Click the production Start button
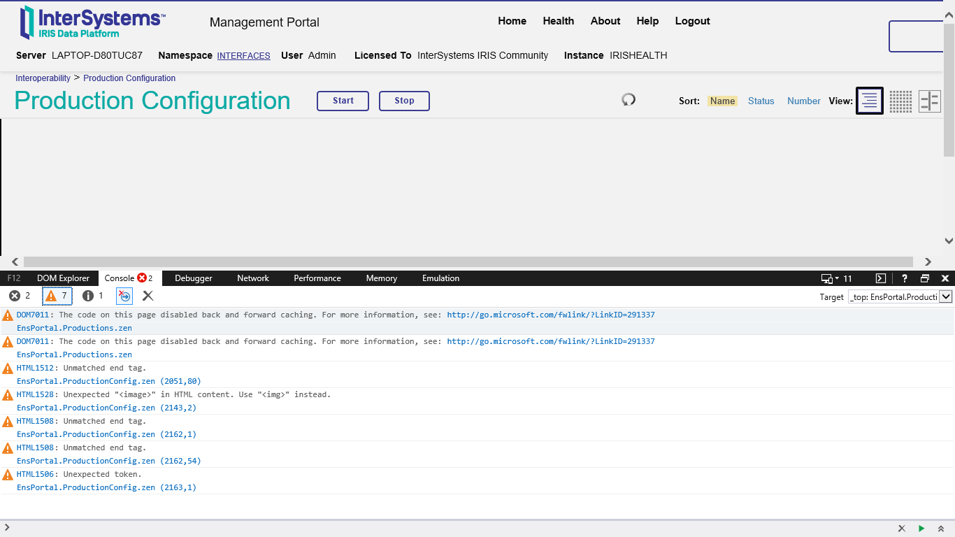Screen dimensions: 955x537 [x=343, y=101]
